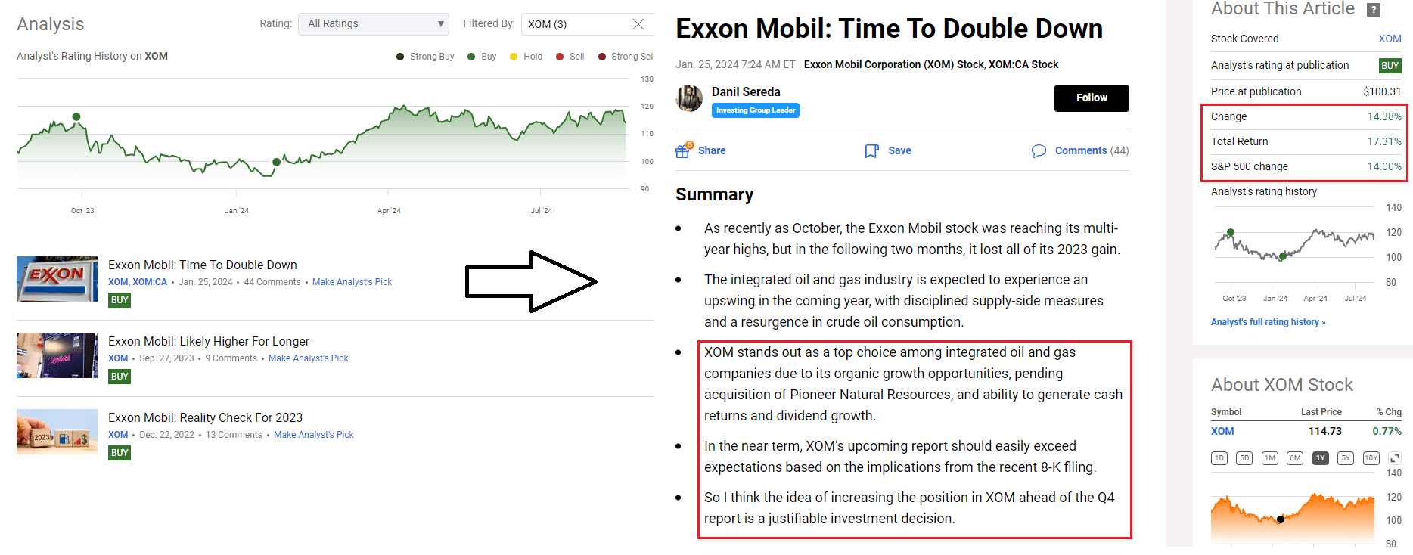Open Exxon Mobil: Likely Higher For Longer thumbnail
This screenshot has height=555, width=1413.
[x=57, y=355]
